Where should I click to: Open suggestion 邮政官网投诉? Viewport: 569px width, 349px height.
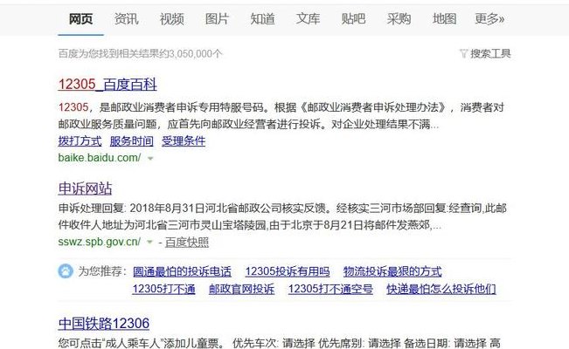pyautogui.click(x=241, y=289)
